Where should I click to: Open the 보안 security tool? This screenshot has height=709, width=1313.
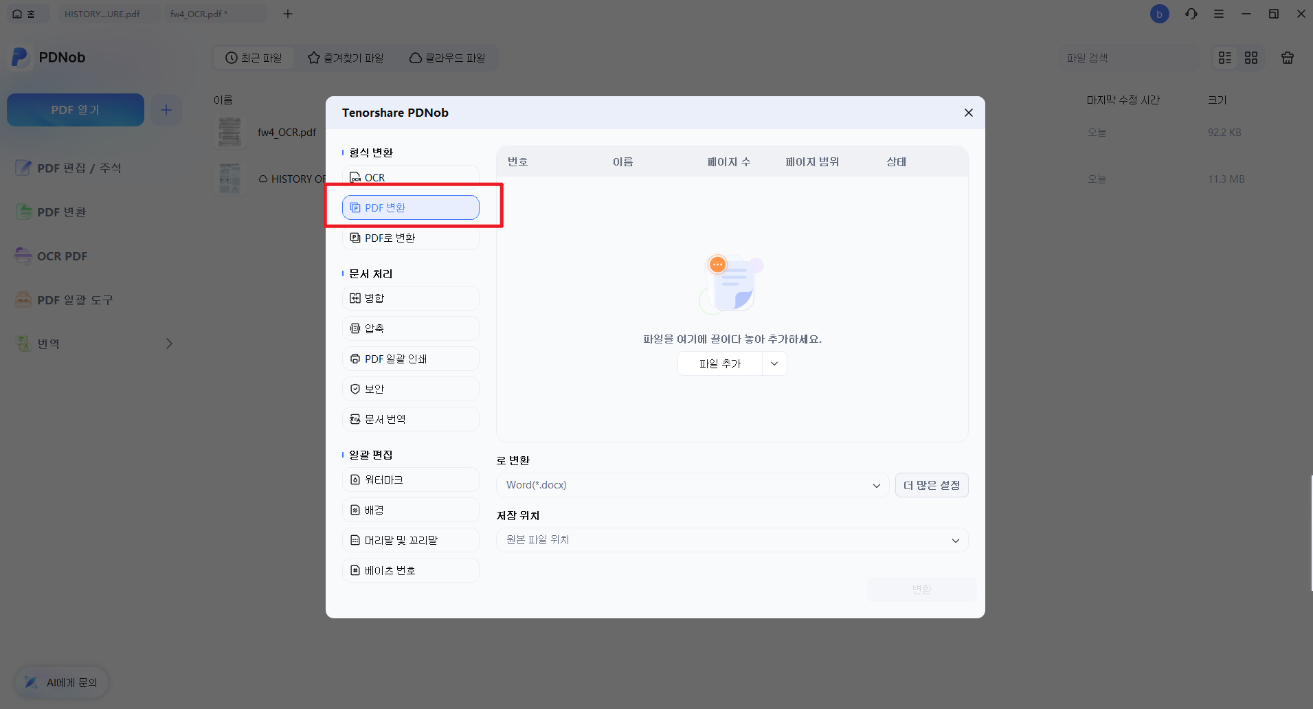[410, 389]
